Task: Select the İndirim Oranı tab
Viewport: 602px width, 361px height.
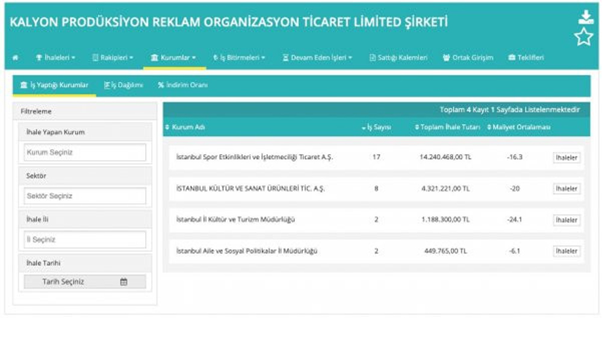Action: click(182, 85)
